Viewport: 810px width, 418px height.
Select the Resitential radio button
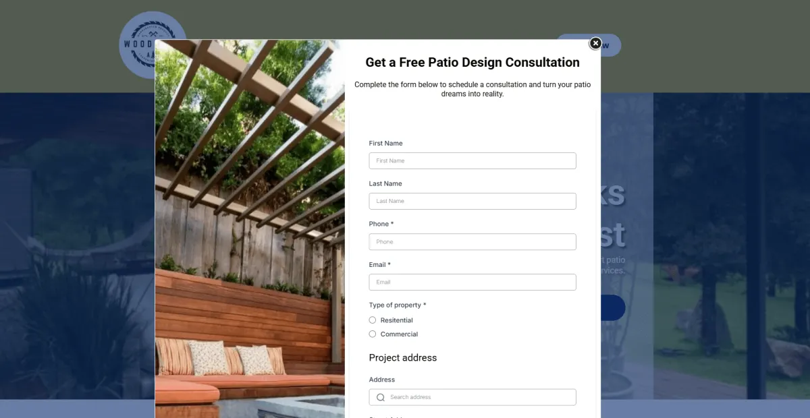pyautogui.click(x=373, y=320)
